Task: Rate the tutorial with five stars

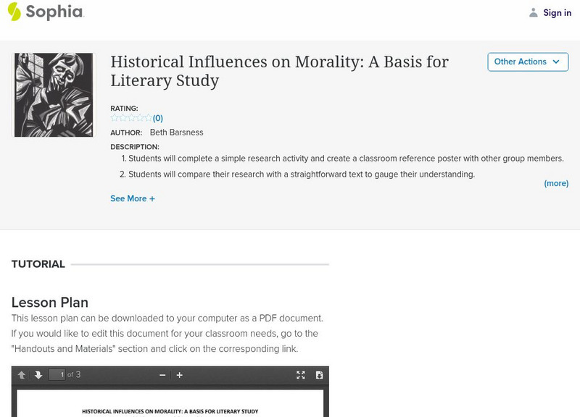Action: [x=148, y=118]
